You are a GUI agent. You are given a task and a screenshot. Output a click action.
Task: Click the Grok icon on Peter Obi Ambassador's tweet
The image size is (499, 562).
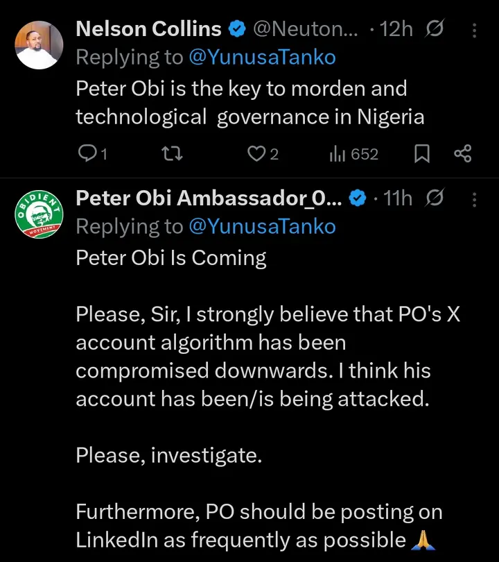coord(435,199)
